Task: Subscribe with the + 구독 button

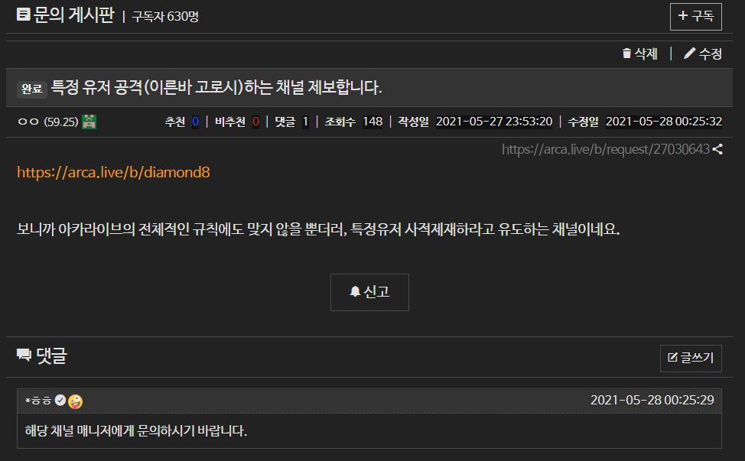Action: coord(695,17)
